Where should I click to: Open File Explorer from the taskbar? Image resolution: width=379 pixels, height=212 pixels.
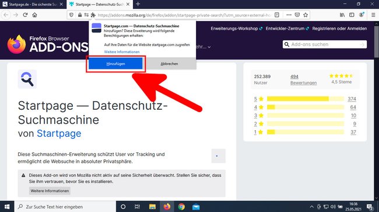pos(152,207)
